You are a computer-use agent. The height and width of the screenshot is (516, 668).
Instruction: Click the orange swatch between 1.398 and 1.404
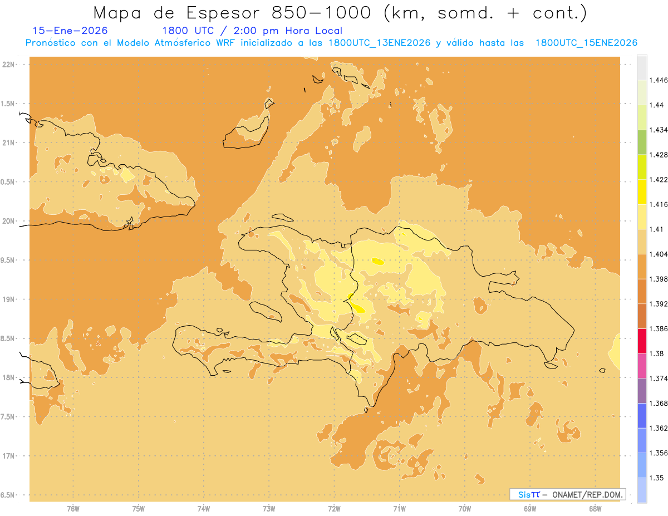[642, 267]
